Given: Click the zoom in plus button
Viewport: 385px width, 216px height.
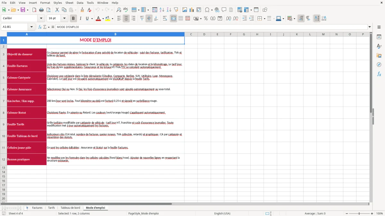Looking at the screenshot, I should coord(372,213).
